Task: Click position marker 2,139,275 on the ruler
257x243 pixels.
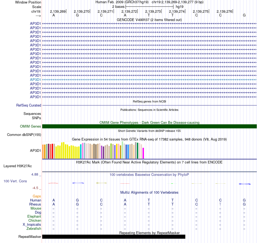Action: (200, 11)
